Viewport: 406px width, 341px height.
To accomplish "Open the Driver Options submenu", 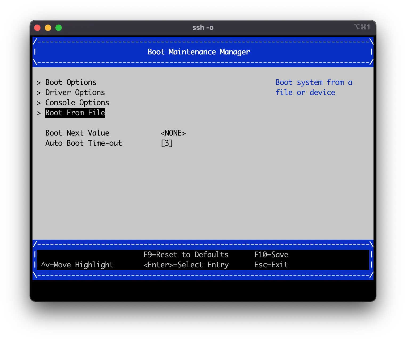I will pyautogui.click(x=75, y=93).
